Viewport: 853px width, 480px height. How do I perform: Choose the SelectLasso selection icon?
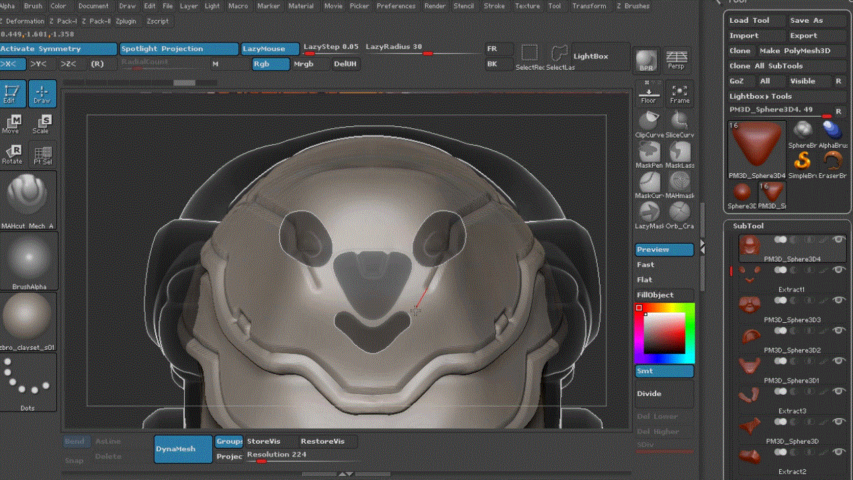[x=560, y=57]
